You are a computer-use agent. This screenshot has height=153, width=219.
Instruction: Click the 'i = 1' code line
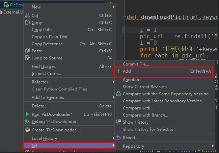148,30
